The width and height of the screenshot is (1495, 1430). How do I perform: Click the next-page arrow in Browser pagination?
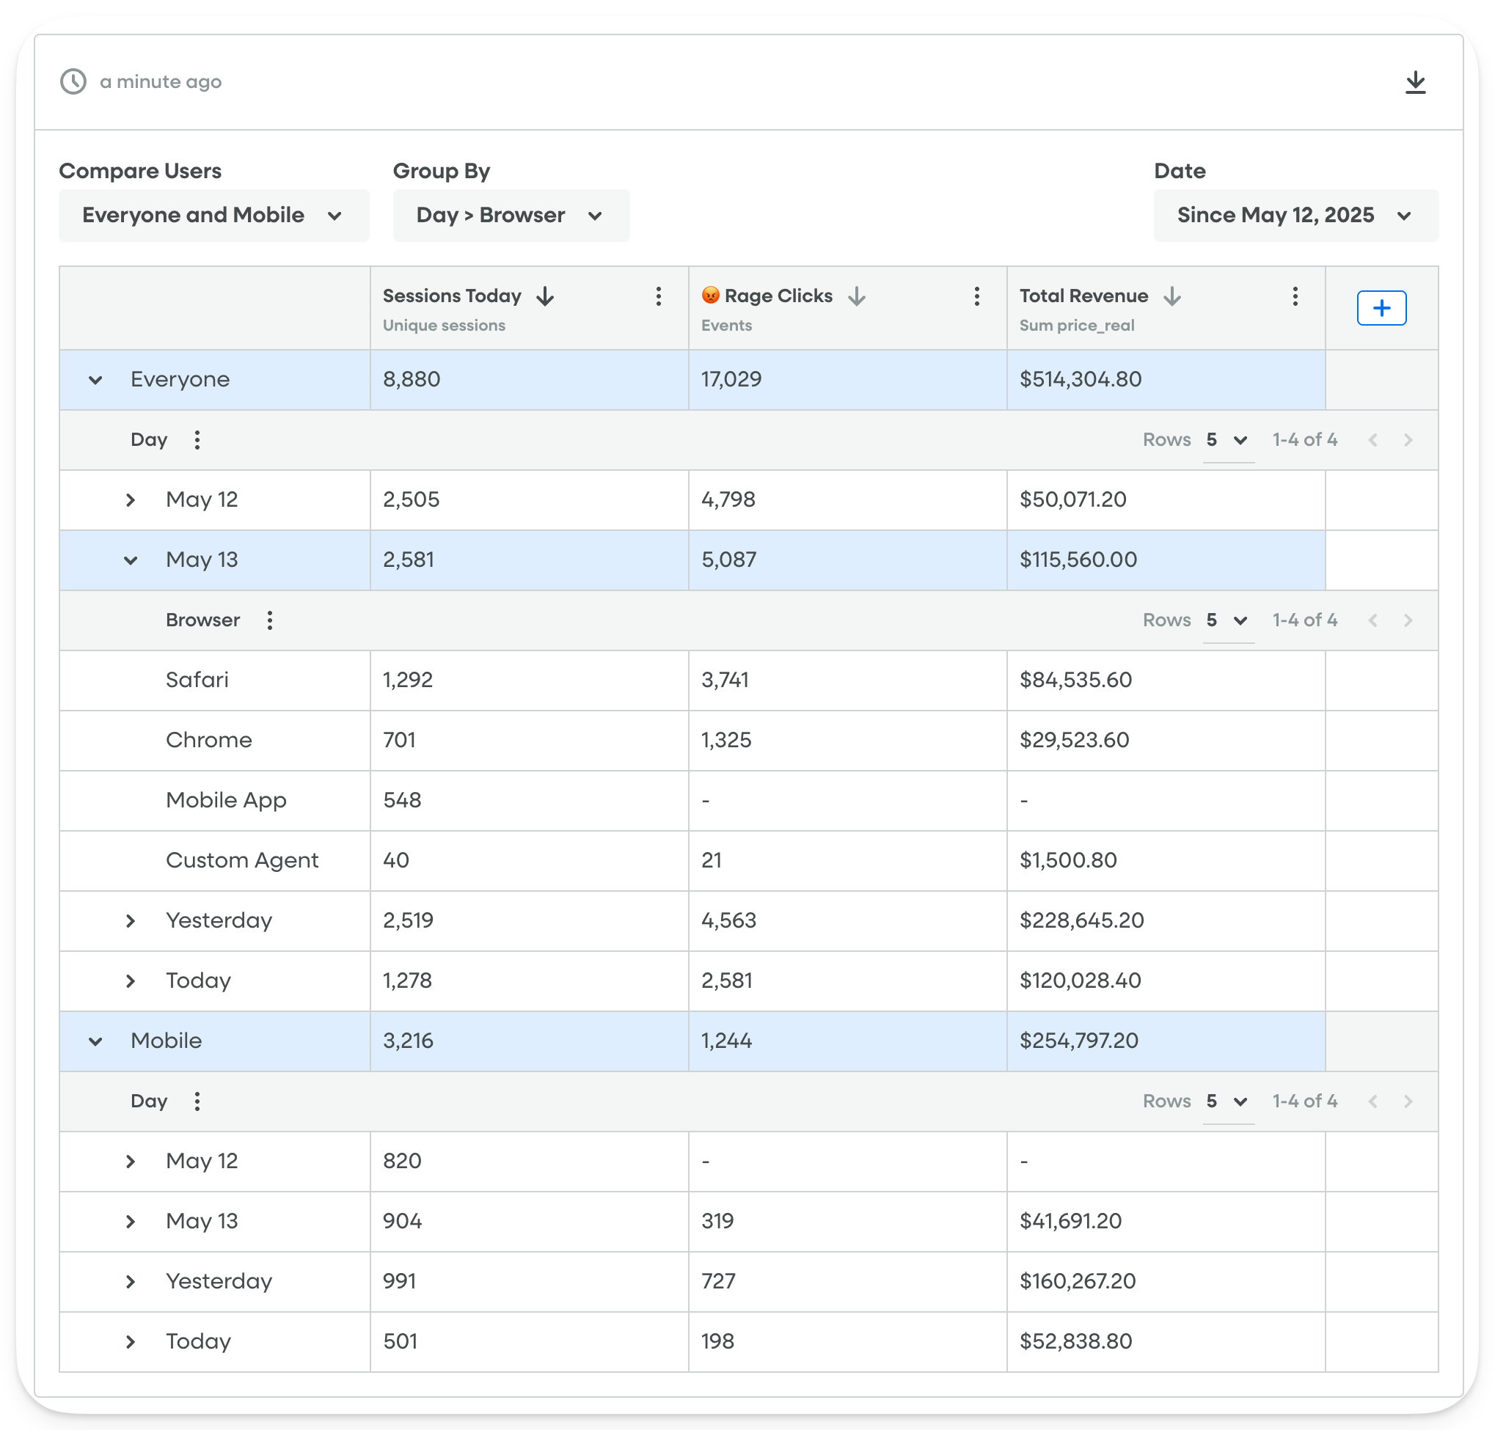pos(1407,620)
